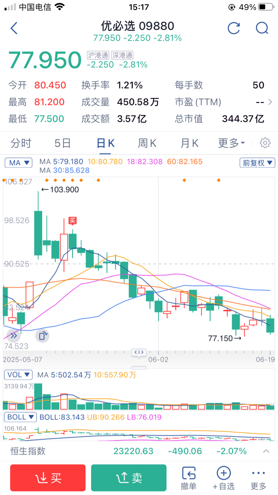Screen dimensions: 278x495
Task: Tap the red 买 buy button
Action: click(x=48, y=478)
